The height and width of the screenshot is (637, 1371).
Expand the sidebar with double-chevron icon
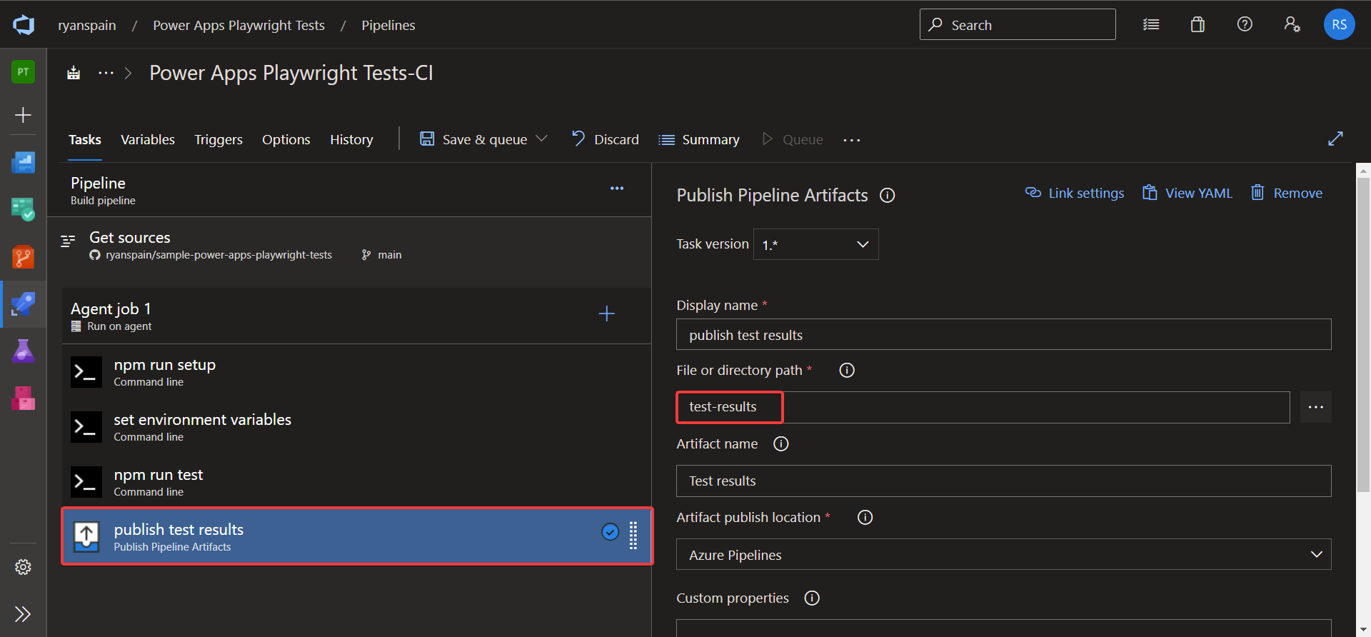(24, 614)
